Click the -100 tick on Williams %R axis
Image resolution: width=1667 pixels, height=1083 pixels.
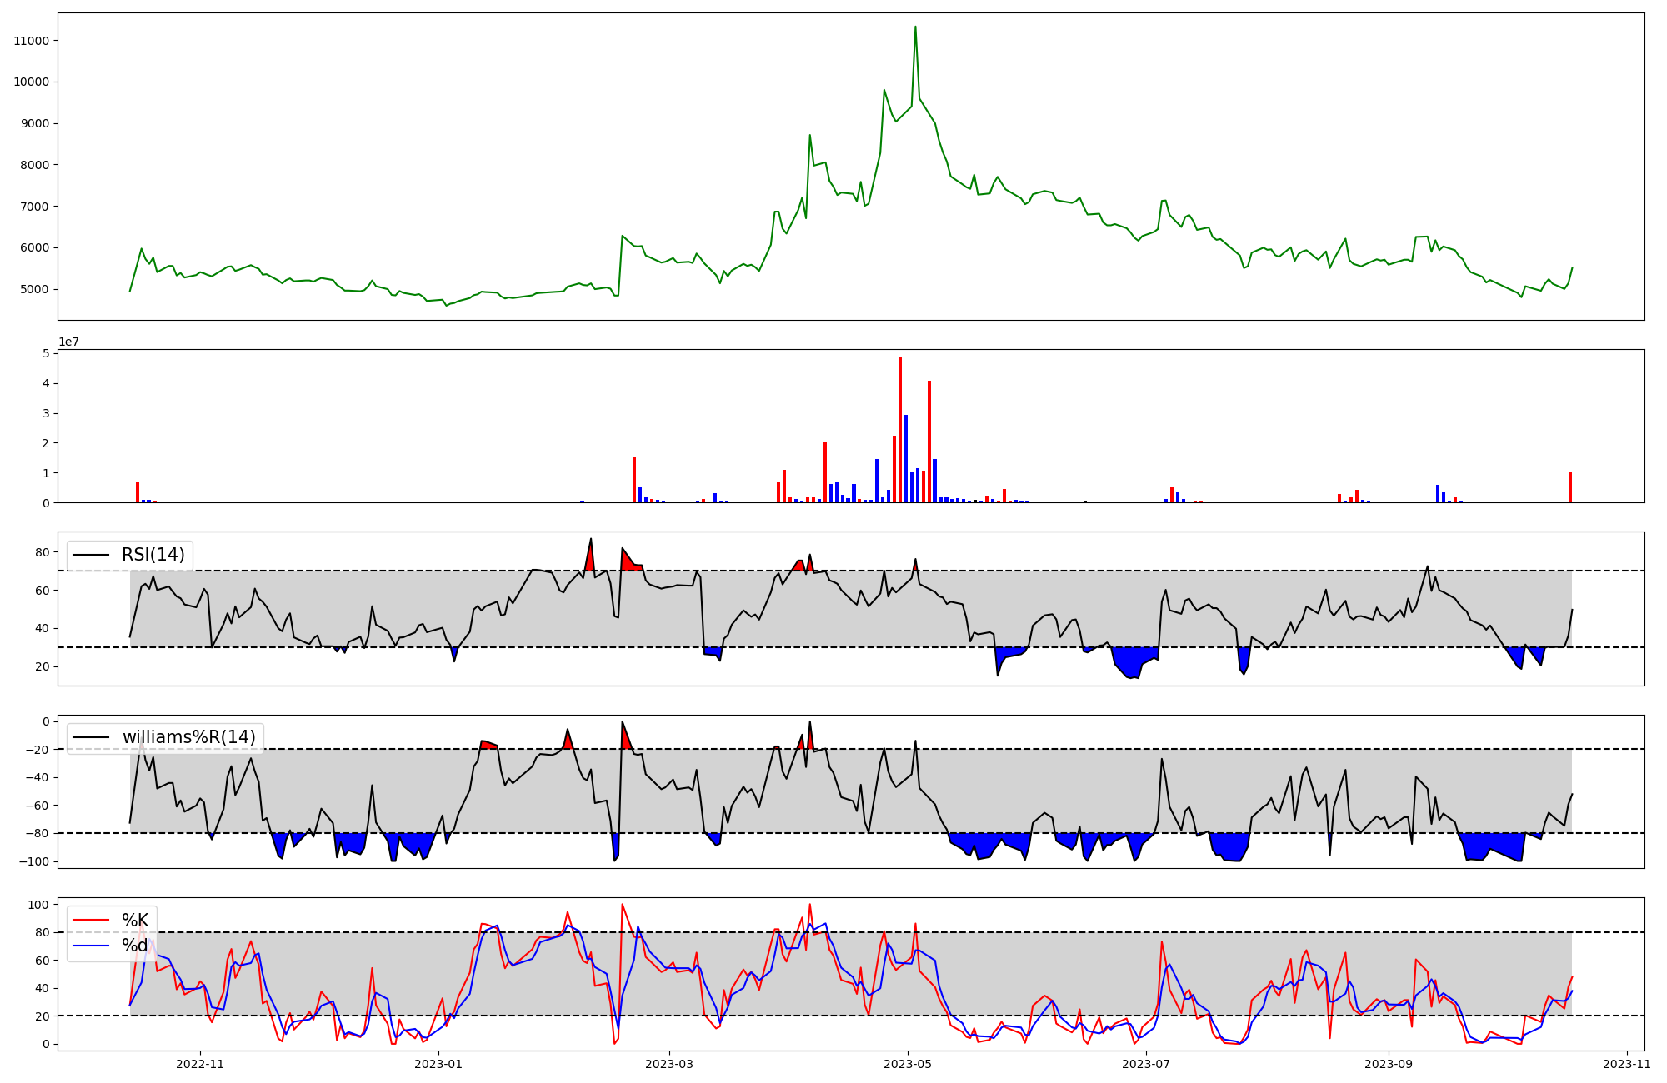tap(34, 861)
